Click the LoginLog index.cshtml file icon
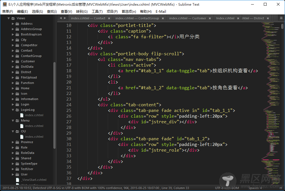The height and width of the screenshot is (191, 285). (x=22, y=115)
